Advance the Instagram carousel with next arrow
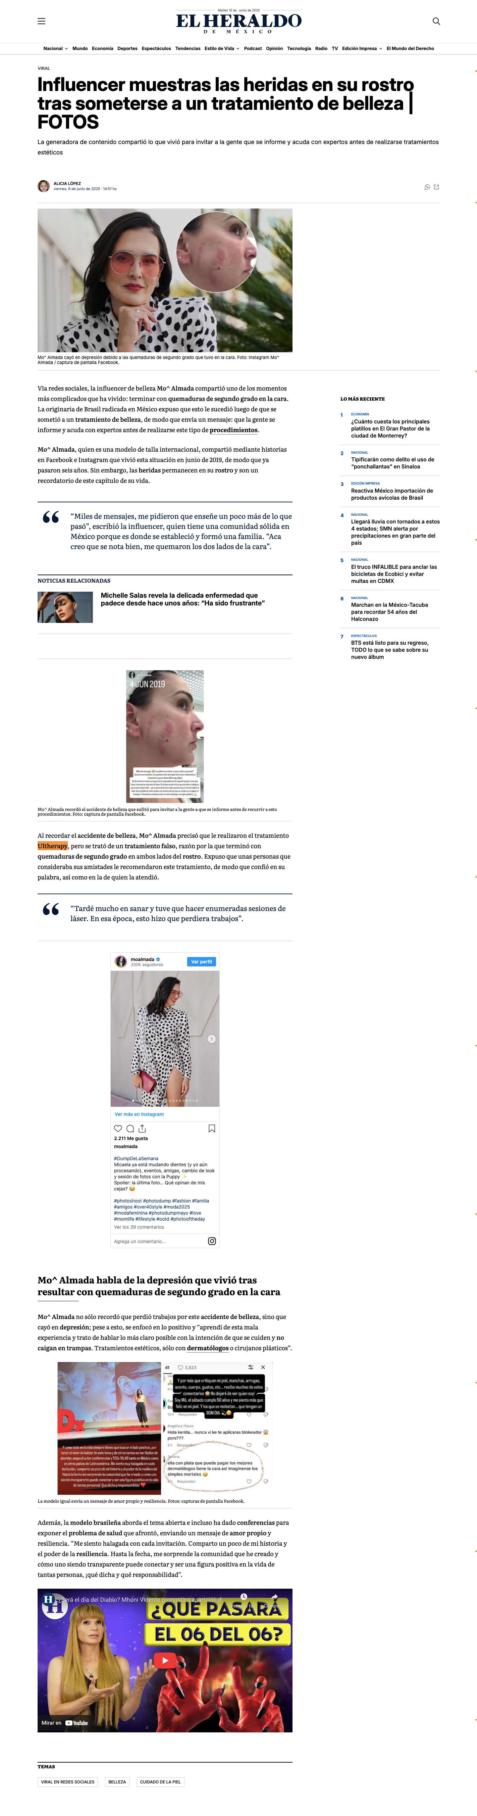Image resolution: width=477 pixels, height=1816 pixels. (211, 1039)
